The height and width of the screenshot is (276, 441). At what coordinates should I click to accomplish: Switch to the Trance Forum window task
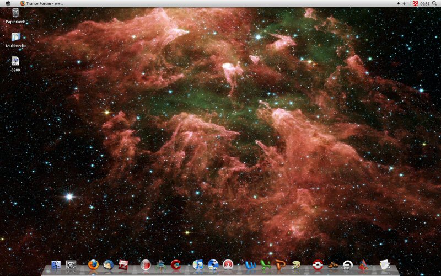(41, 3)
